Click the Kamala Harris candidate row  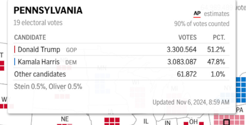pyautogui.click(x=121, y=62)
